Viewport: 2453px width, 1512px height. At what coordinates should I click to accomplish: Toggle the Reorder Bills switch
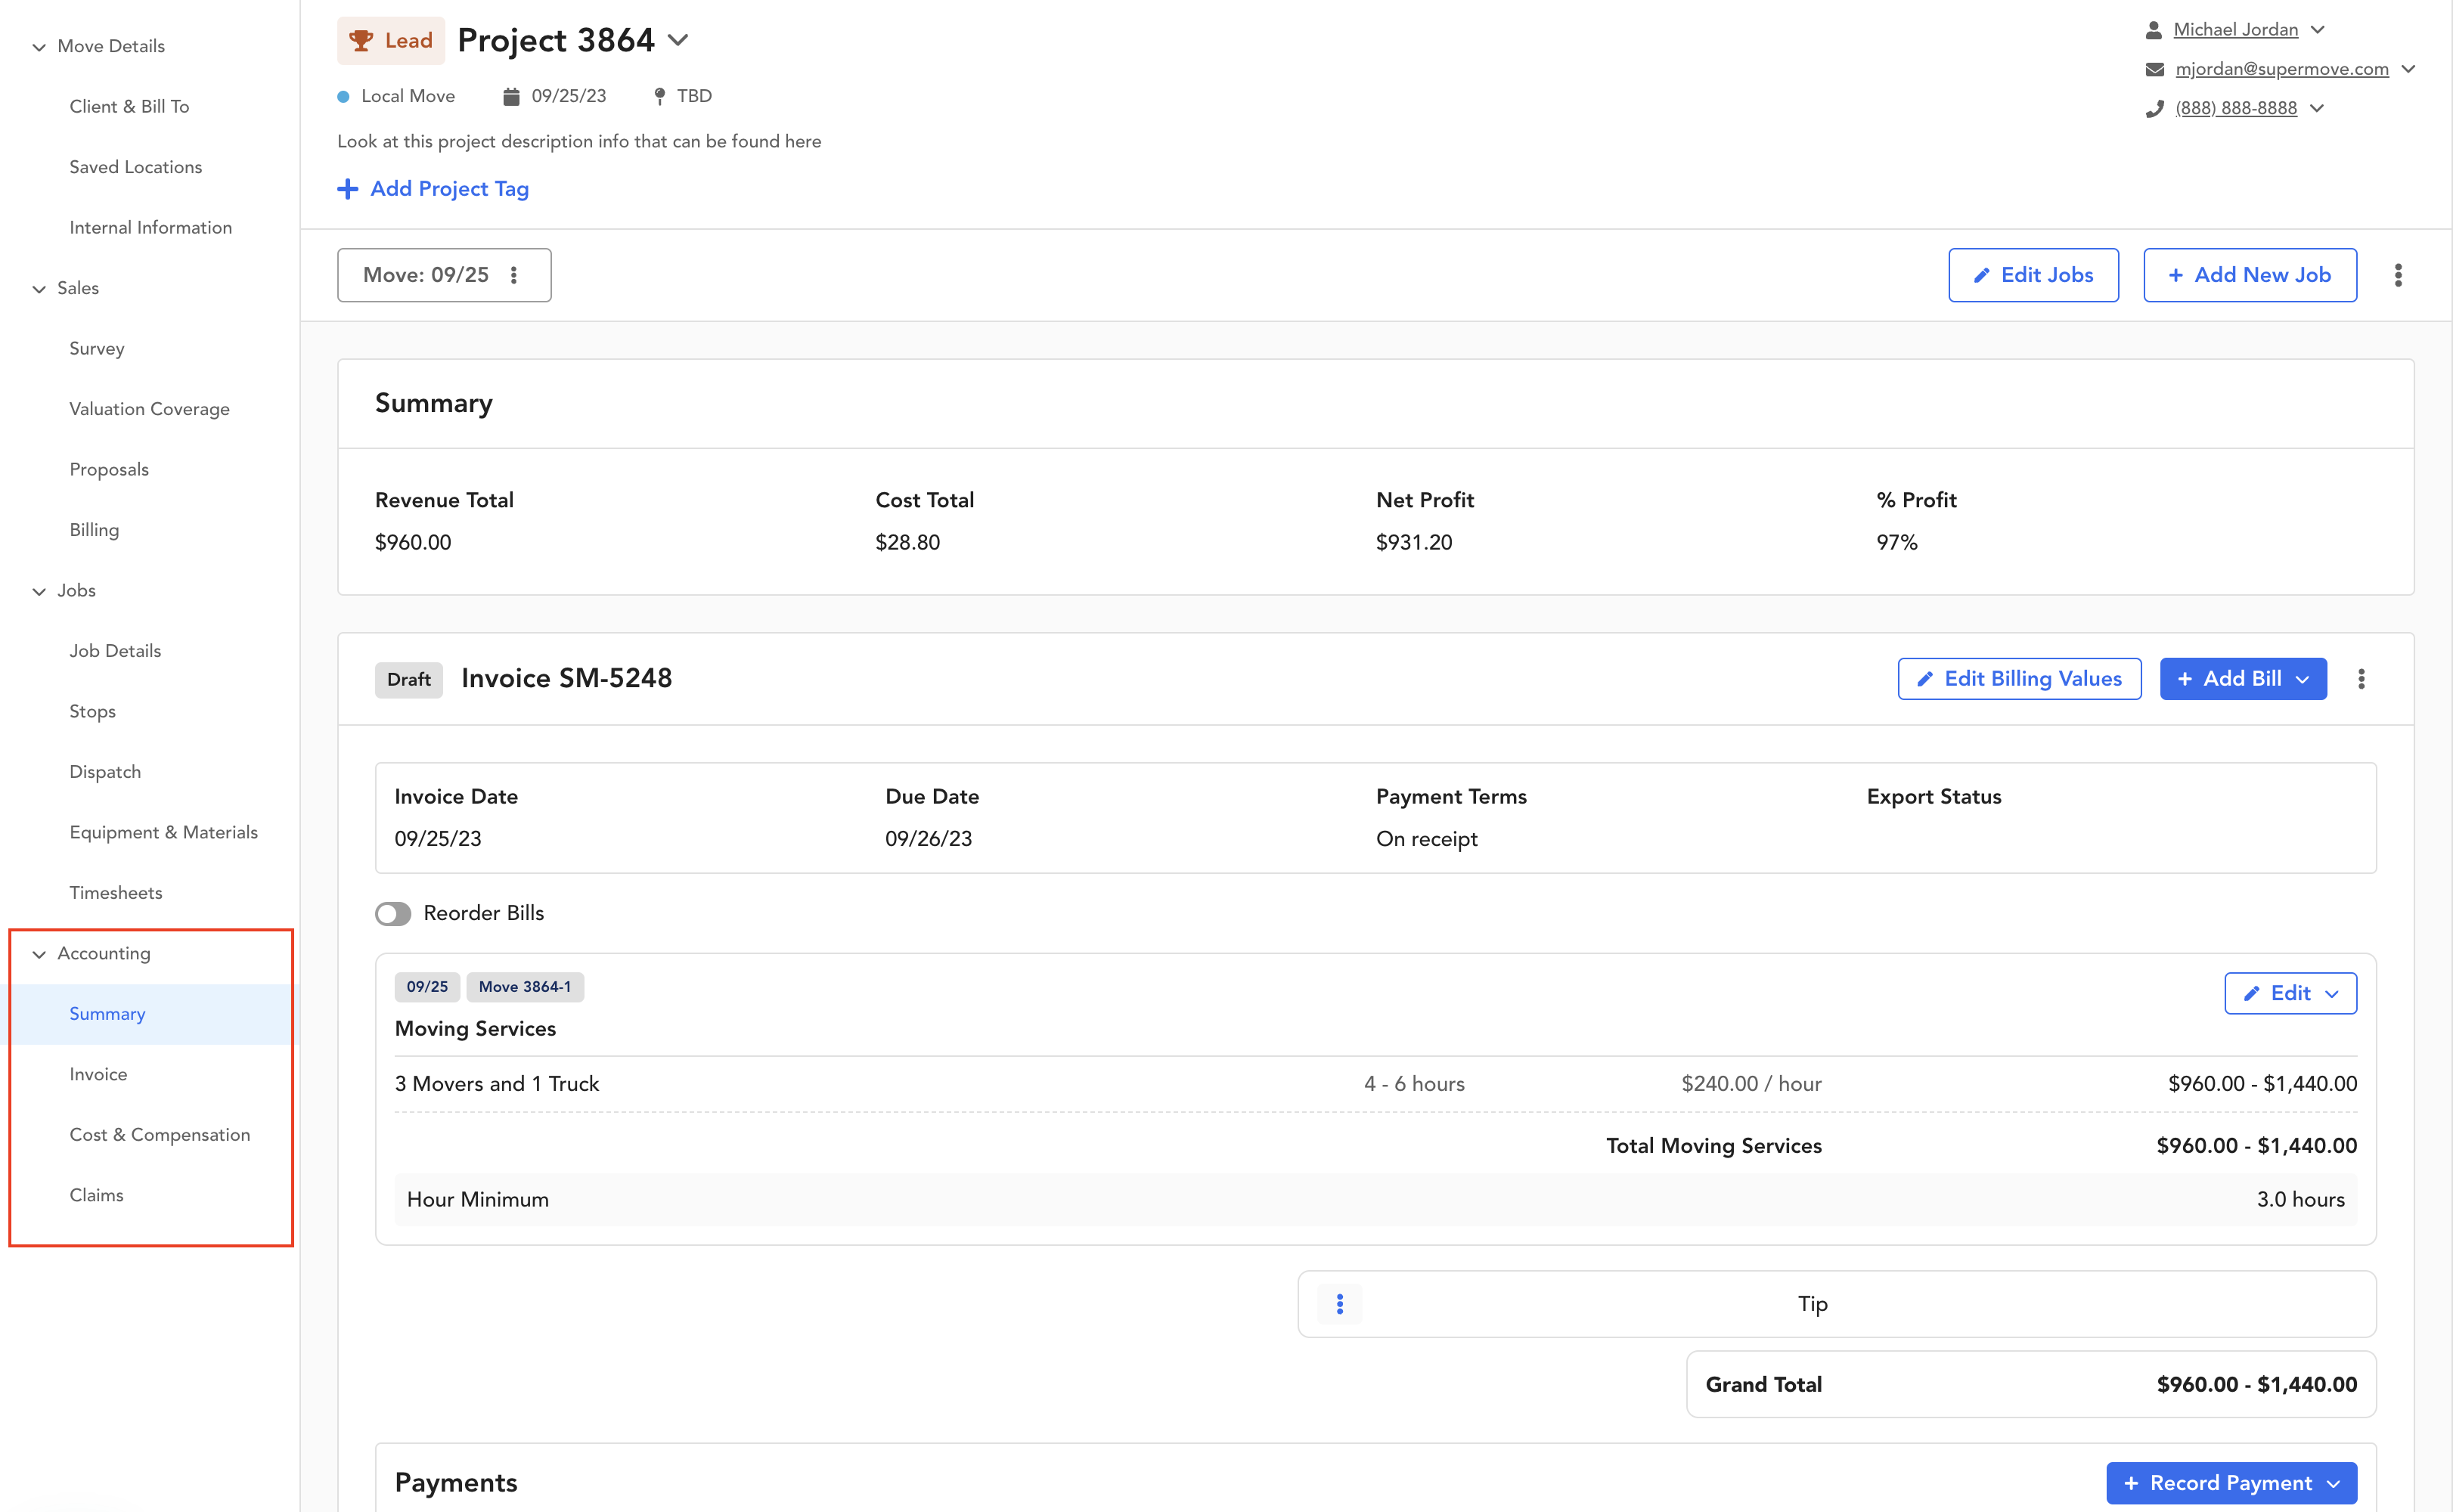tap(392, 912)
